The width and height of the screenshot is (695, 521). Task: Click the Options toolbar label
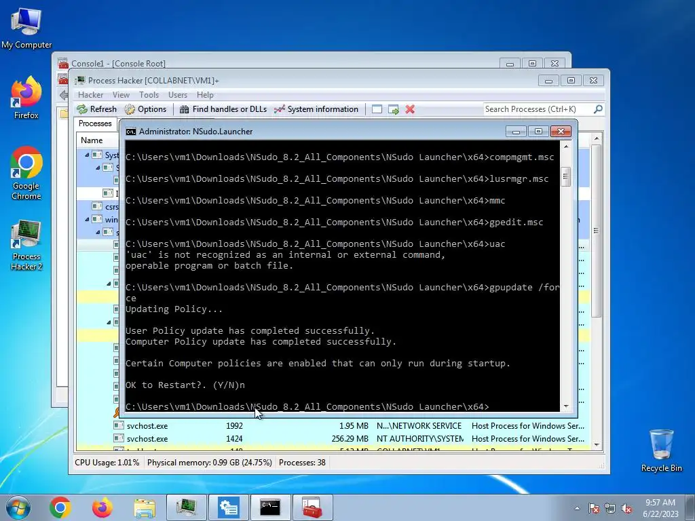click(152, 109)
